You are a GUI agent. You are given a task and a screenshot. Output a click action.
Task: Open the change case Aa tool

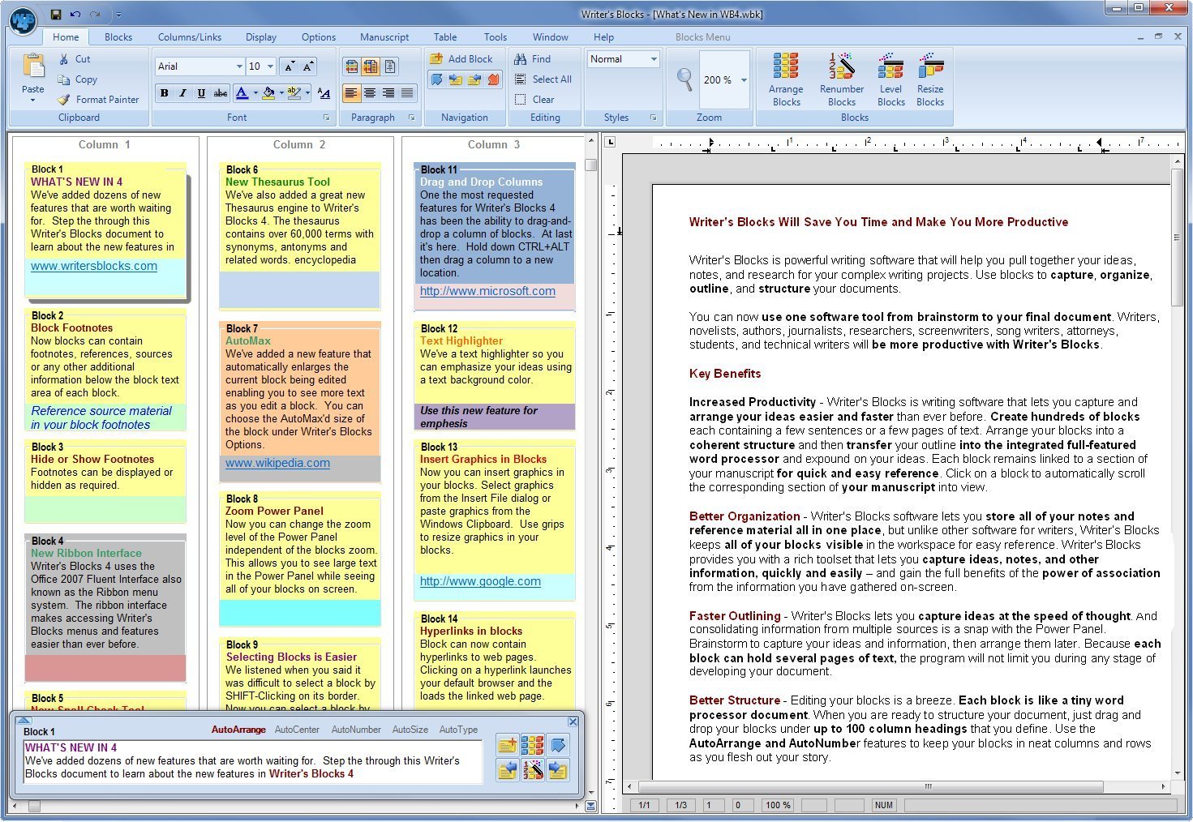[324, 93]
